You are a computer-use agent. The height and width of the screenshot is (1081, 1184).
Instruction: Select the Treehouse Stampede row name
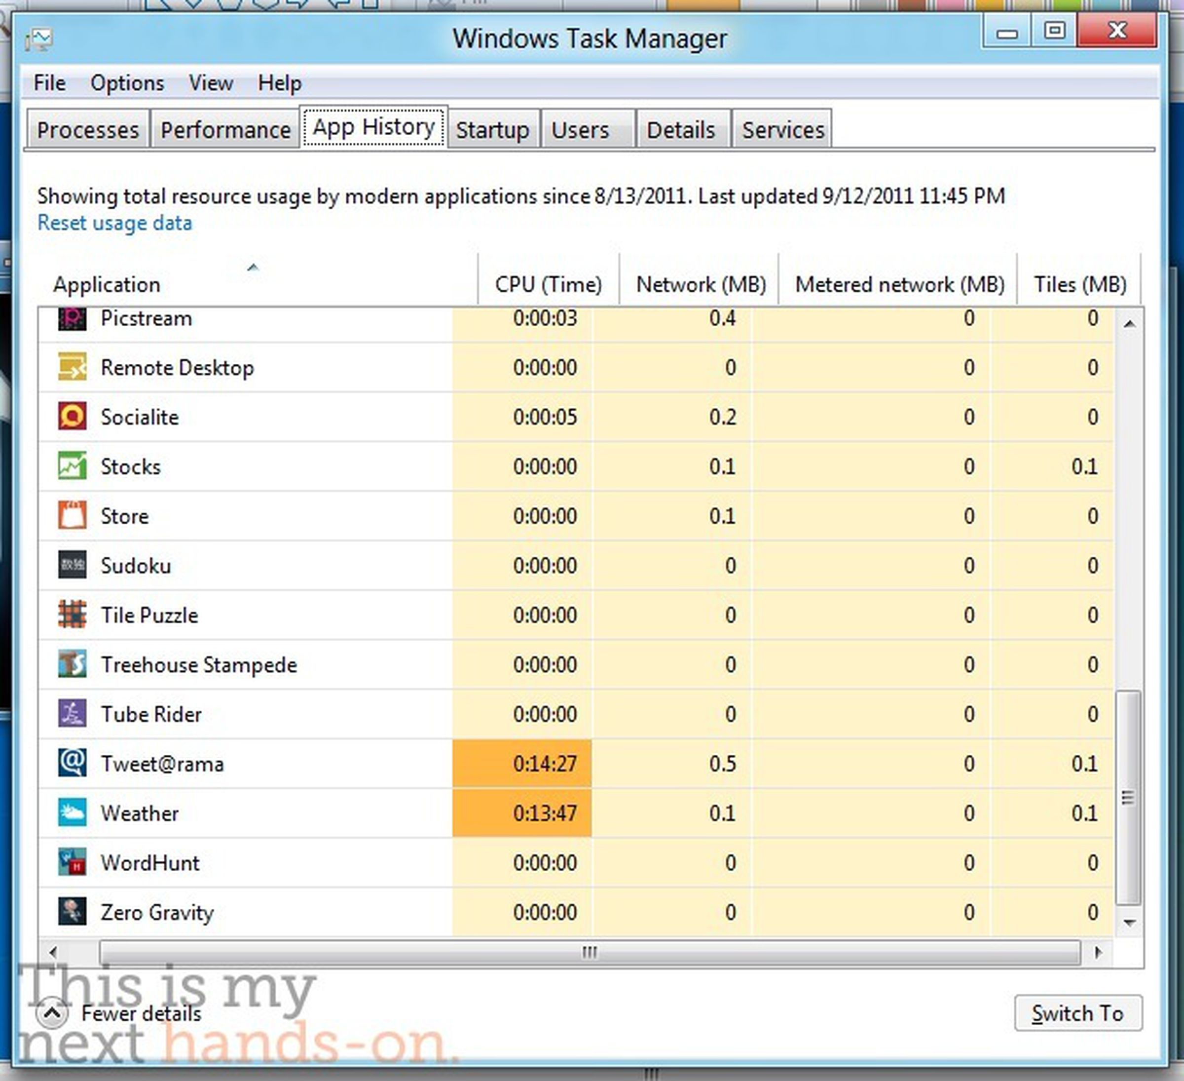pyautogui.click(x=199, y=665)
